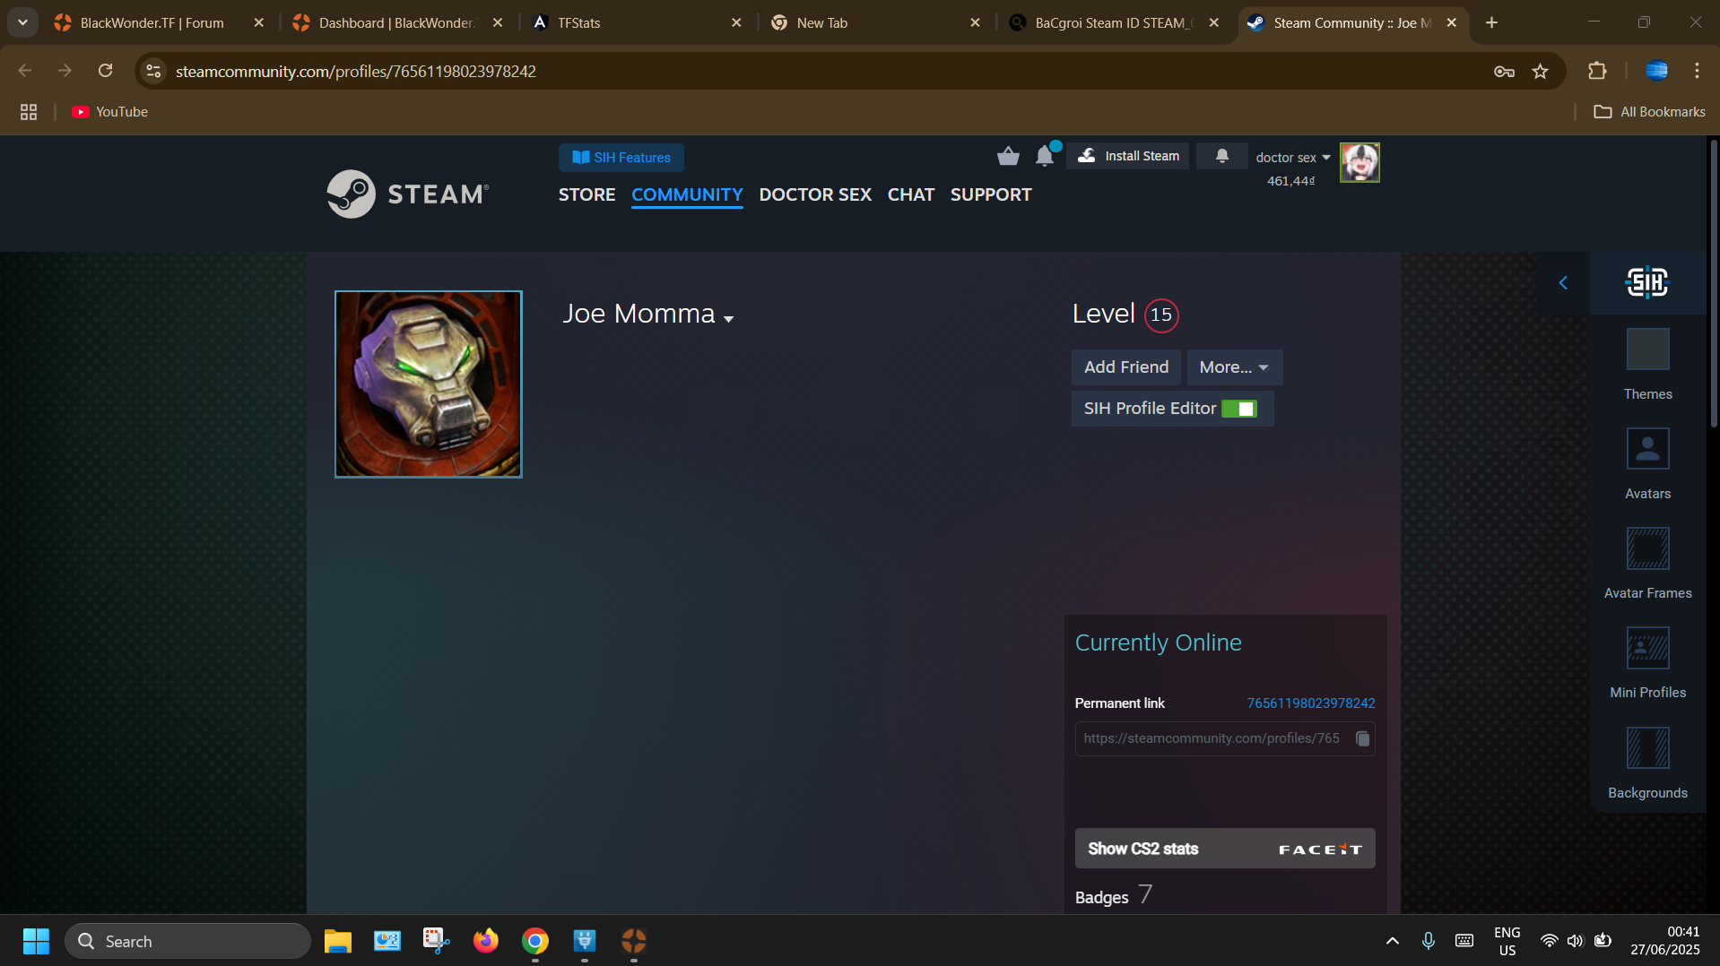The height and width of the screenshot is (966, 1720).
Task: Open All Bookmarks folder
Action: pos(1649,112)
